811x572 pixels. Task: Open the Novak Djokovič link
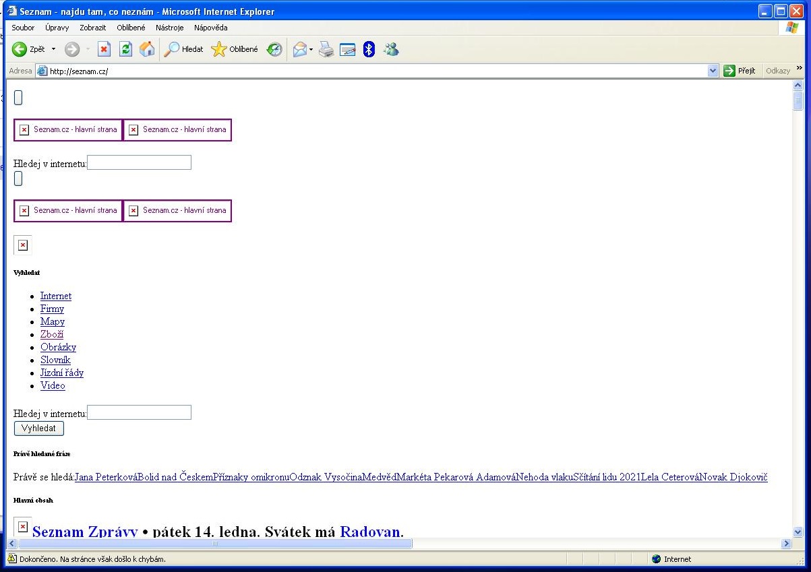click(733, 477)
